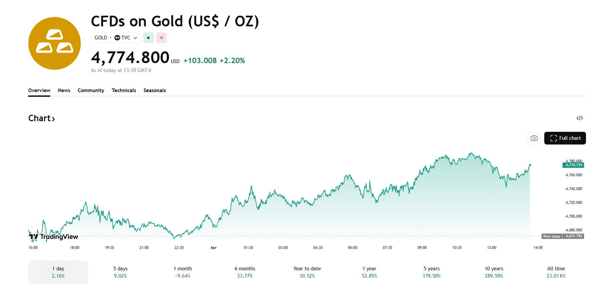
Task: Select the All time range
Action: point(556,272)
